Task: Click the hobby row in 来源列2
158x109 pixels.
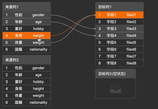Action: [27, 82]
